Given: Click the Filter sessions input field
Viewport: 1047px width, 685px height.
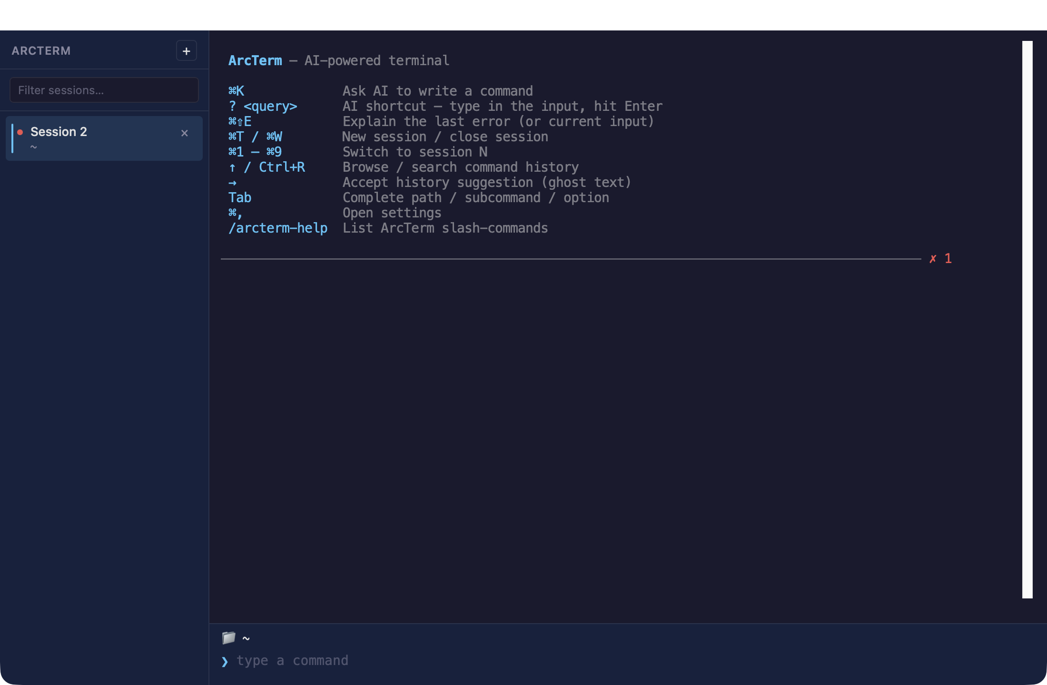Looking at the screenshot, I should point(104,90).
